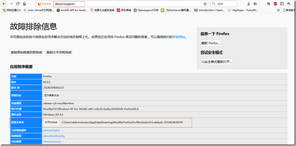Image resolution: width=296 pixels, height=146 pixels.
Task: Go to the home page icon
Action: click(24, 4)
